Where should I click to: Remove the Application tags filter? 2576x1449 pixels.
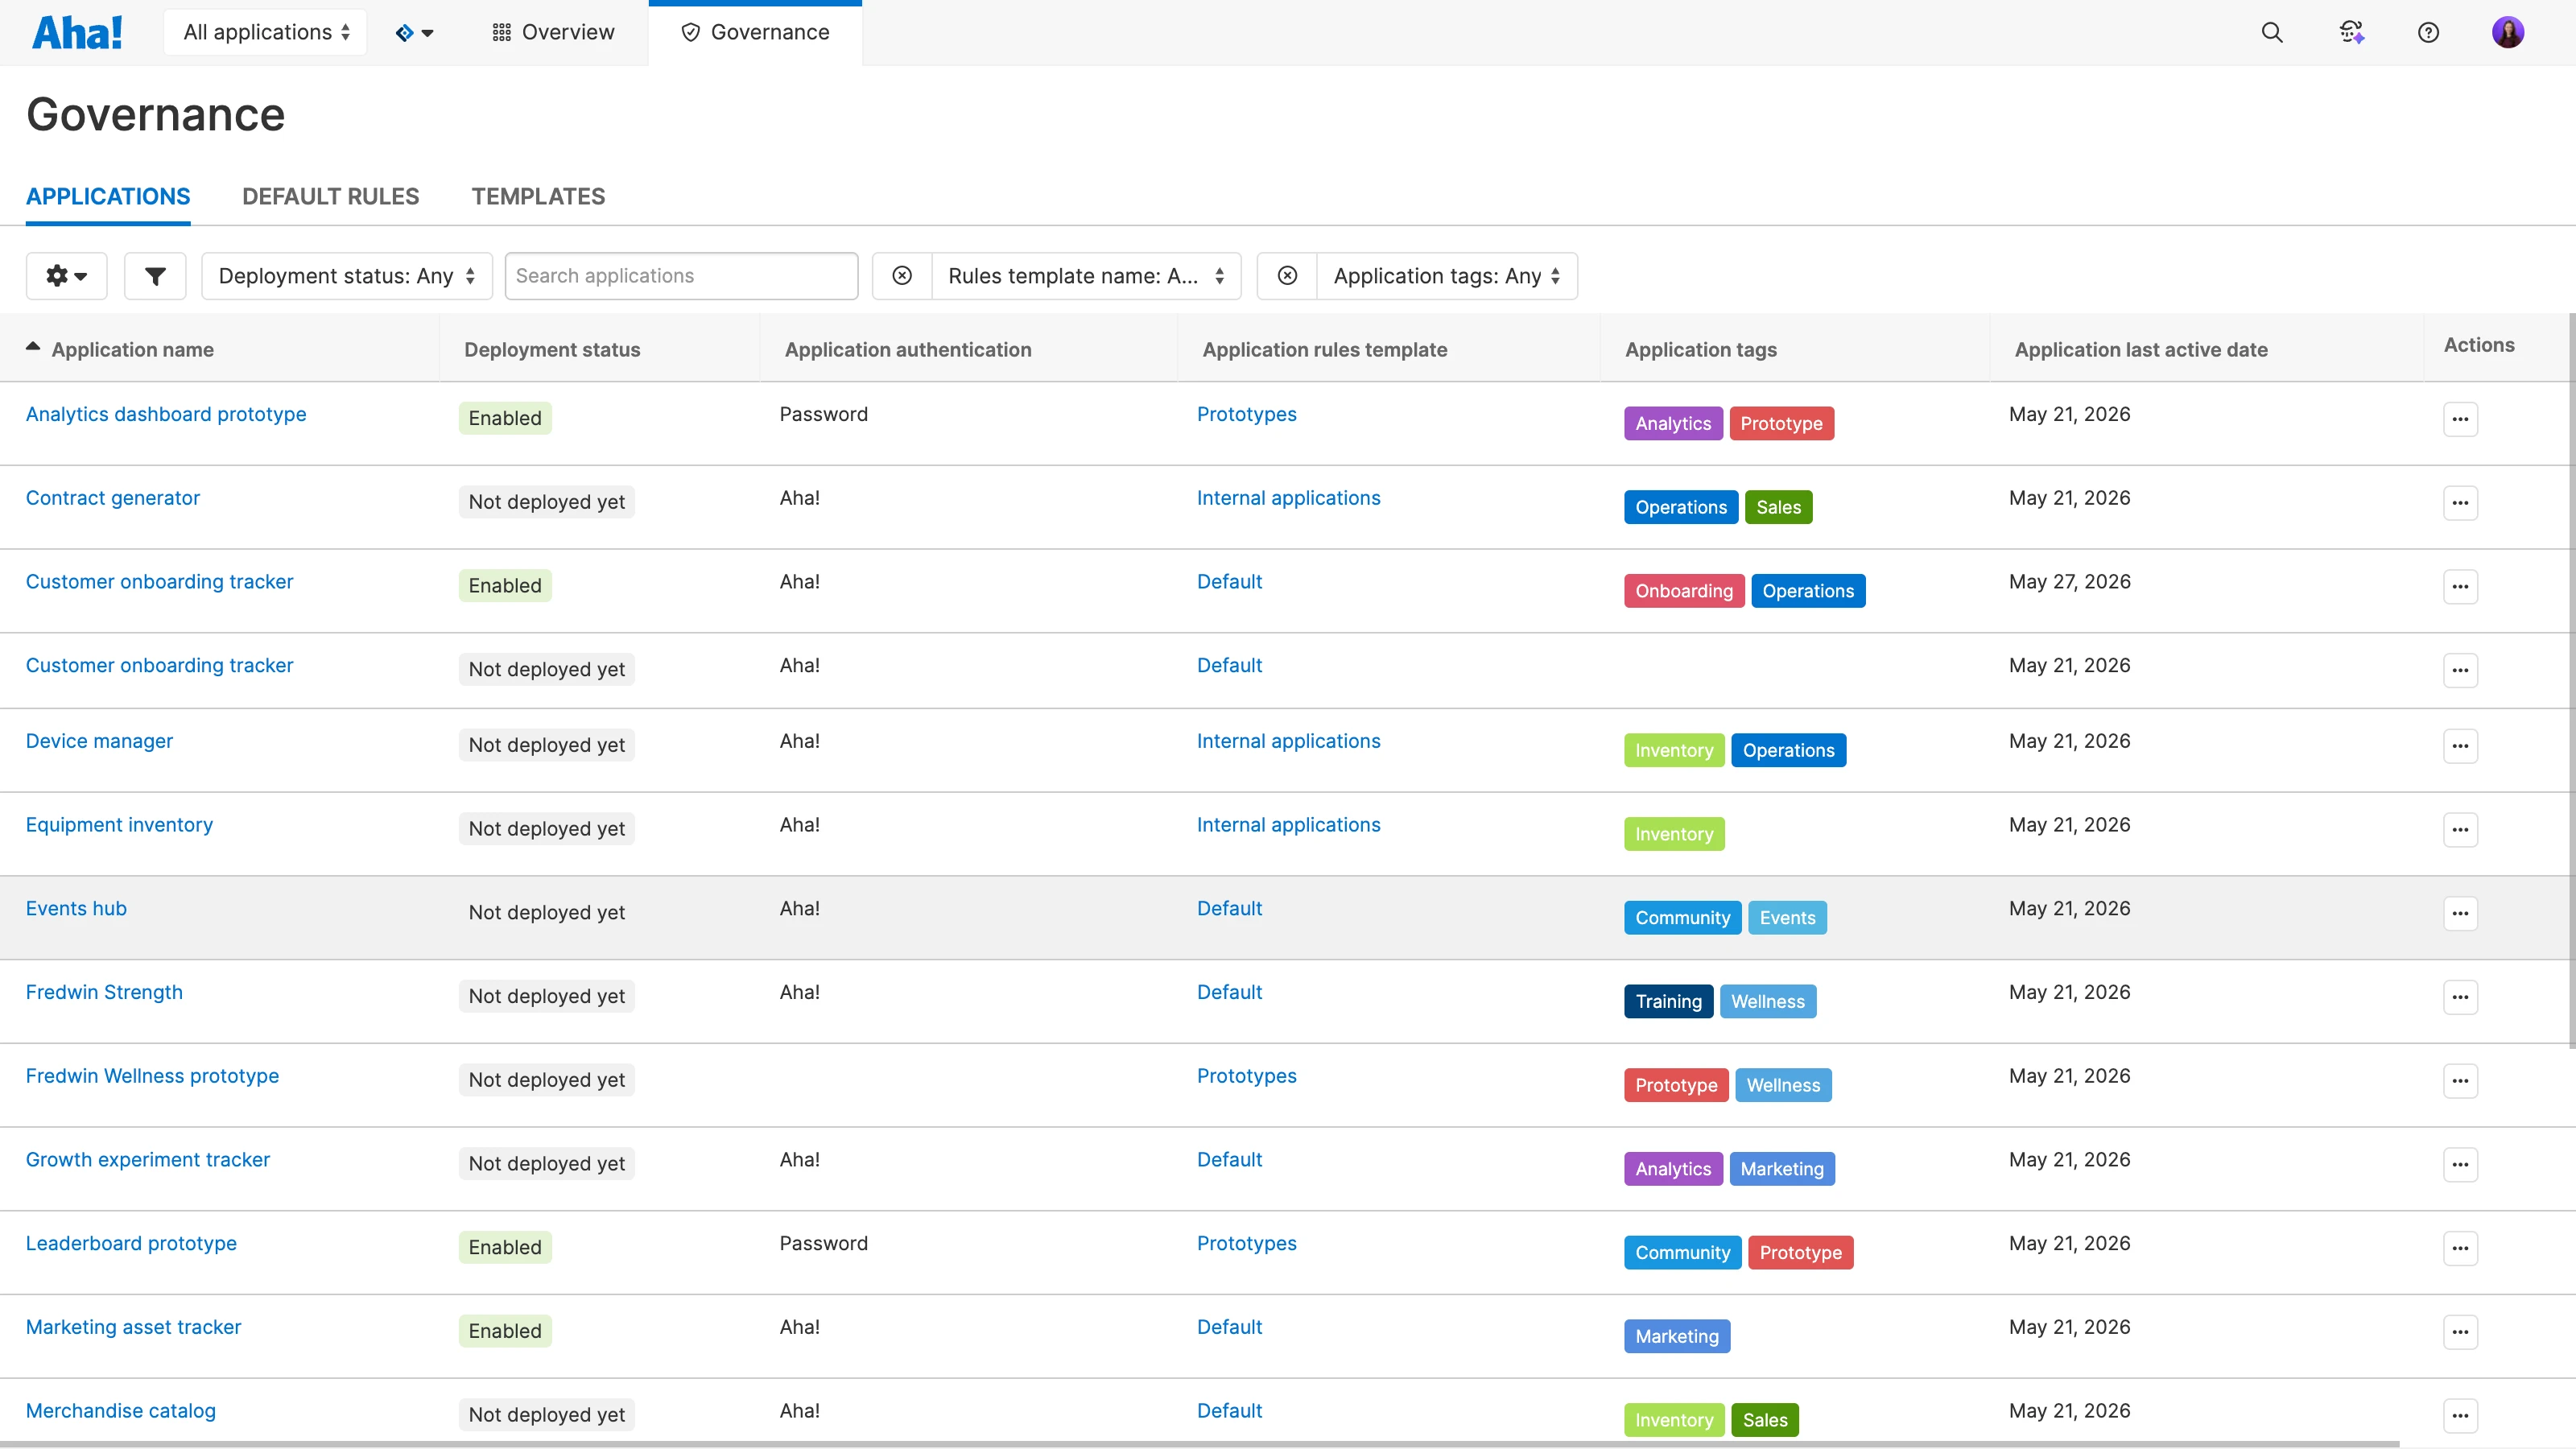pyautogui.click(x=1287, y=276)
